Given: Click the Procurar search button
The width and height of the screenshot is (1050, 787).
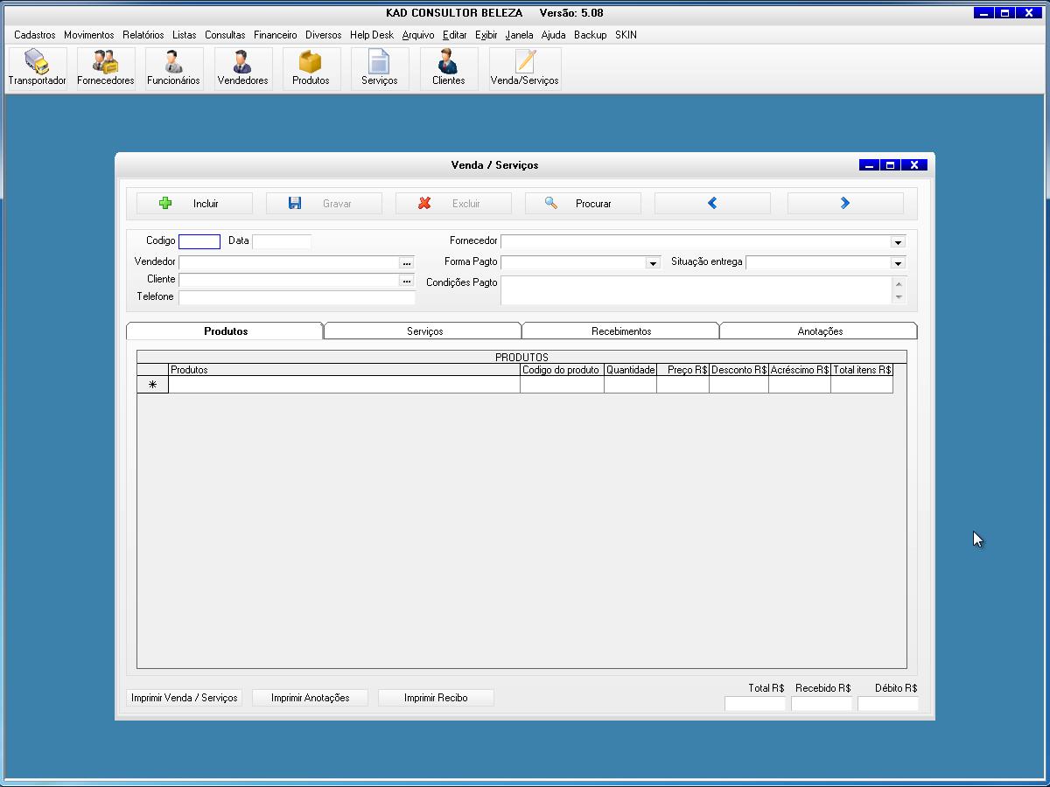Looking at the screenshot, I should 583,204.
